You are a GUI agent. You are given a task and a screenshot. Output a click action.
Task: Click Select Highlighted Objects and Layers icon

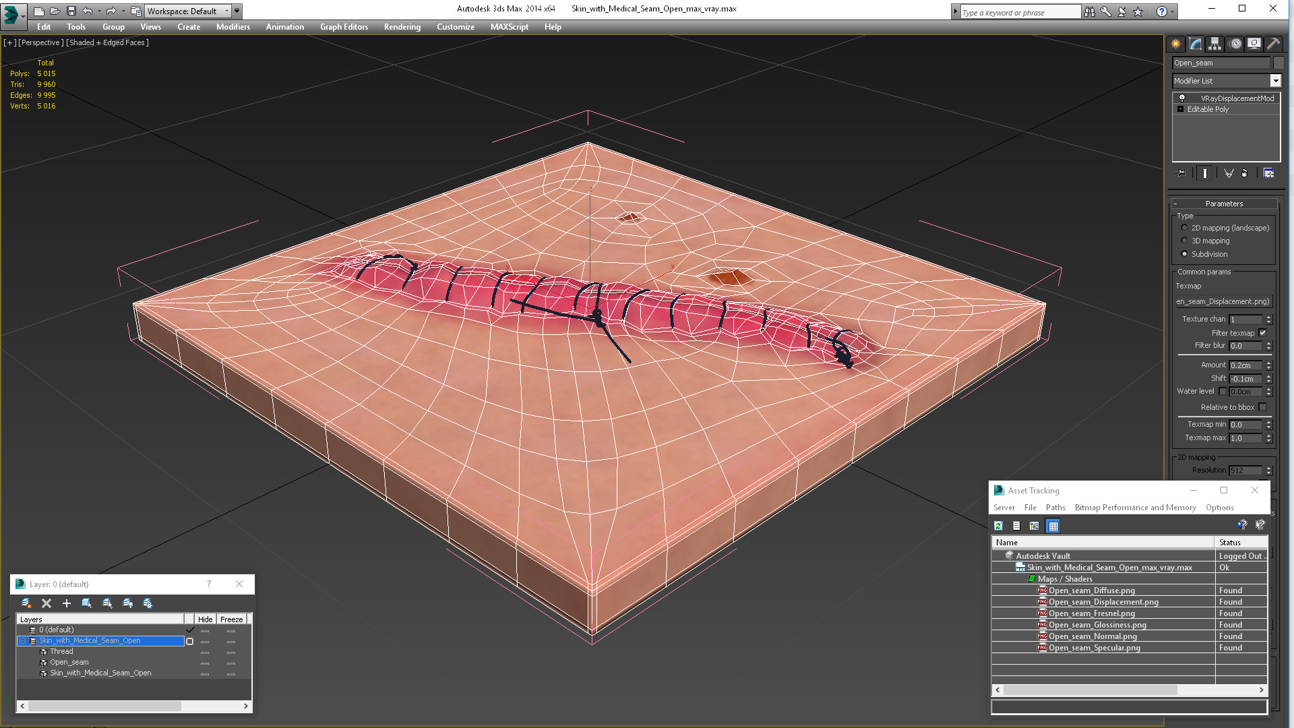coord(87,603)
